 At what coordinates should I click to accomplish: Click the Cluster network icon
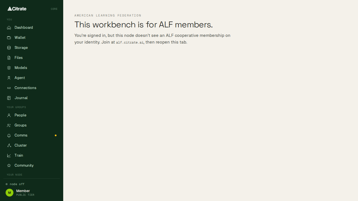point(9,145)
